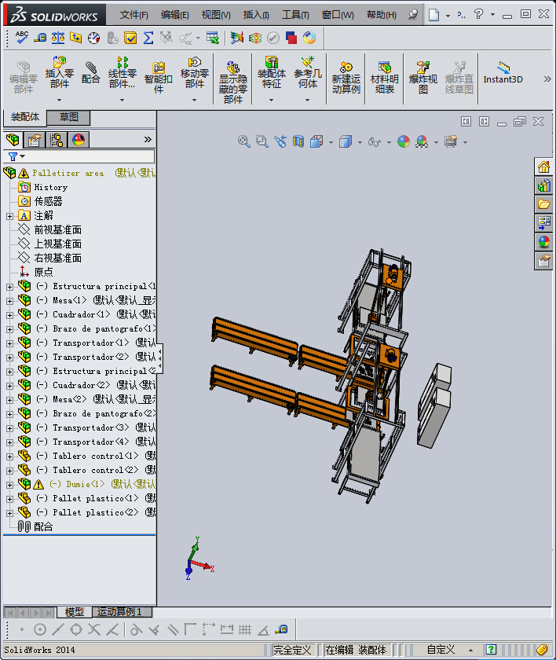Open the 文件(F) menu
The width and height of the screenshot is (556, 660).
coord(134,15)
